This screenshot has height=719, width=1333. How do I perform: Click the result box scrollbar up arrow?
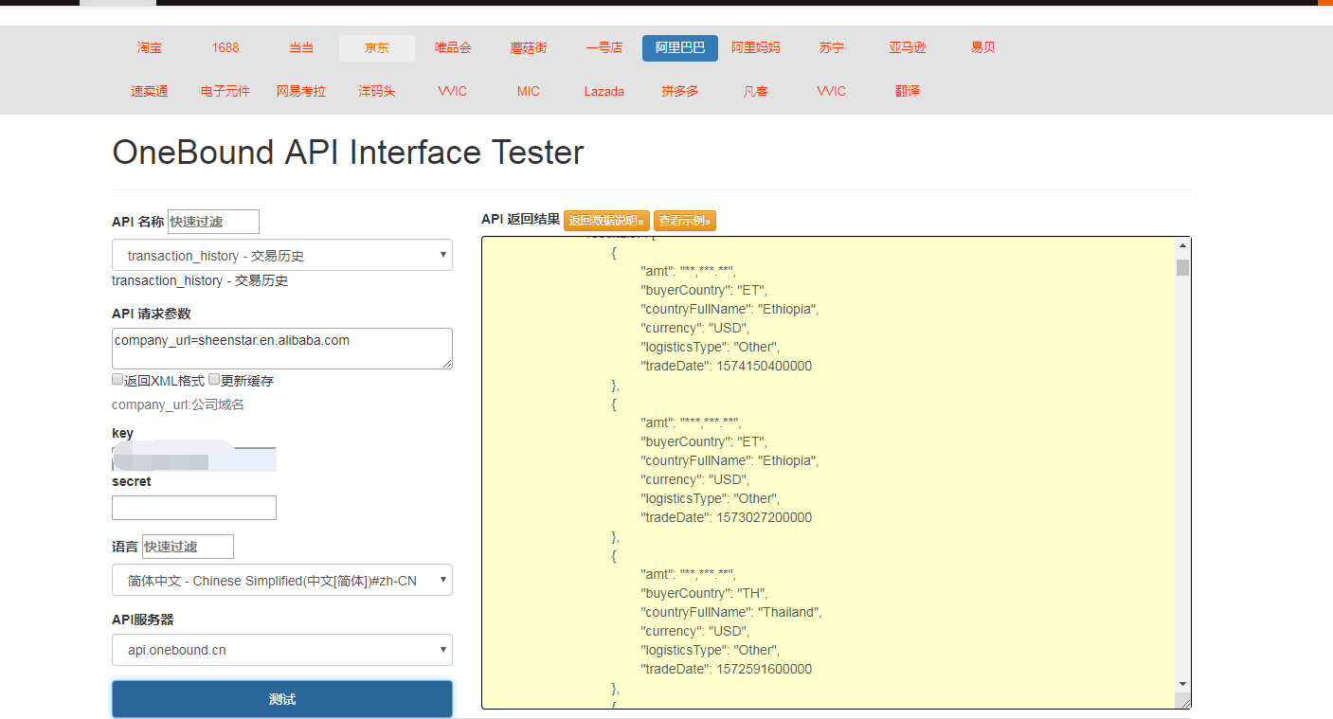1182,247
